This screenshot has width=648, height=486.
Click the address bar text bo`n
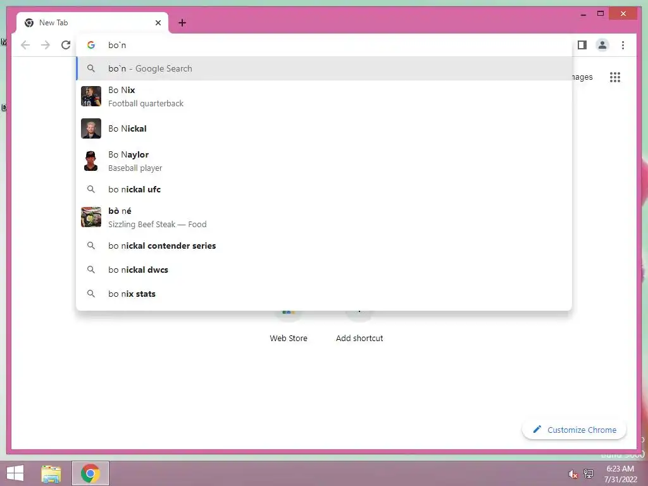point(117,45)
